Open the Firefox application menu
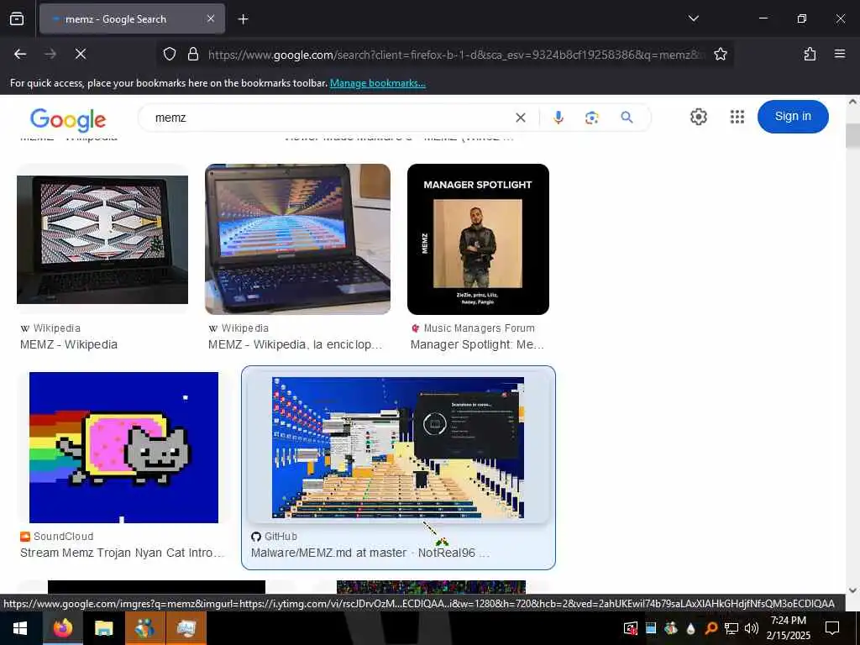Viewport: 860px width, 645px height. [840, 54]
